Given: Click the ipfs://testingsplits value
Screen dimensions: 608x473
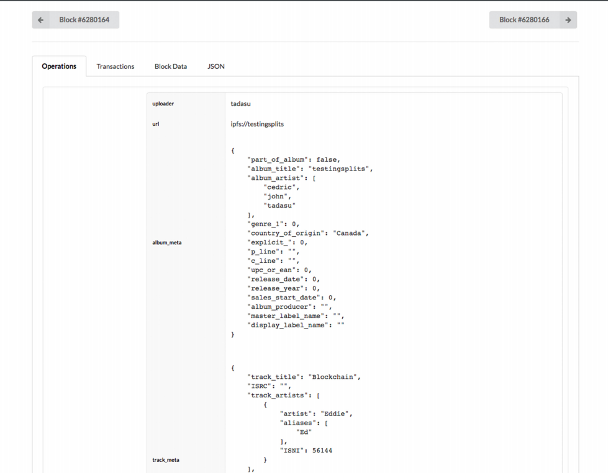Looking at the screenshot, I should click(257, 124).
